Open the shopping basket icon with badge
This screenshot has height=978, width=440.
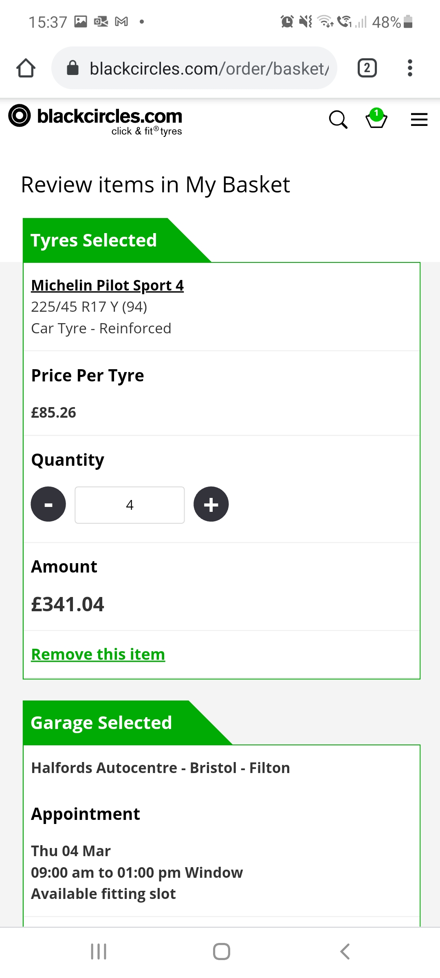[376, 119]
